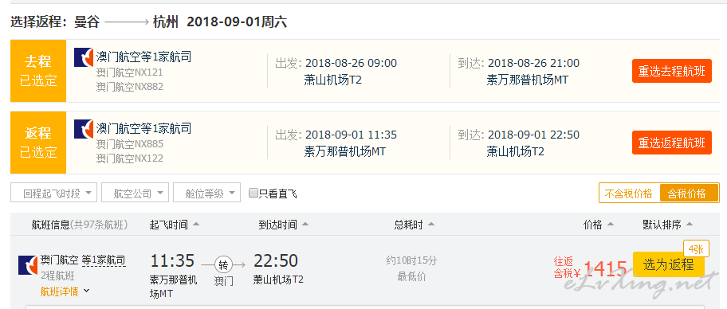Click the 转 transfer circle icon
Screen dimensions: 727x309
223,265
